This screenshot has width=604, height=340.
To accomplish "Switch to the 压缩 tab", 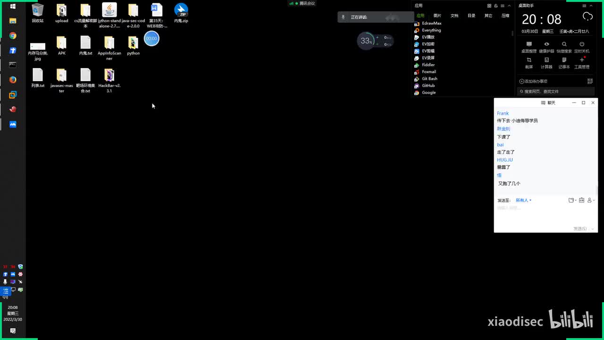I will click(x=505, y=16).
